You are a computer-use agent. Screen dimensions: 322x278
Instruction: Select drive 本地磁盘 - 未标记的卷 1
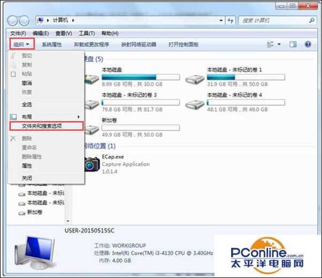pos(235,77)
